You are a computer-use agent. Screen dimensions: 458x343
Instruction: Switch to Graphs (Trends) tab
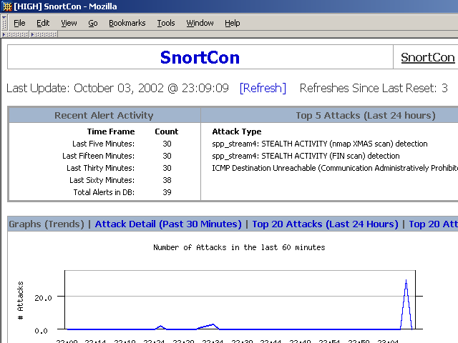[47, 224]
